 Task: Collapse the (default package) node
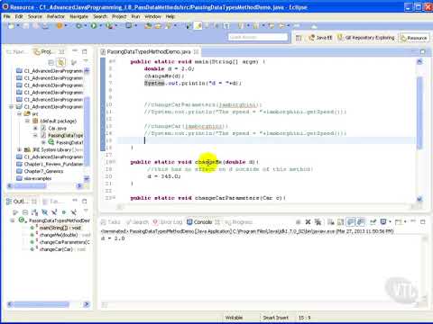coord(27,121)
